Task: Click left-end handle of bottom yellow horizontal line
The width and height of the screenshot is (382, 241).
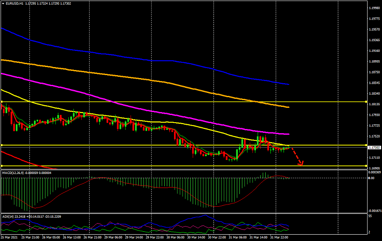Action: [x=2, y=166]
